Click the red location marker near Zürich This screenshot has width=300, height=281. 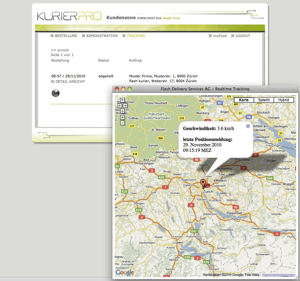[203, 184]
